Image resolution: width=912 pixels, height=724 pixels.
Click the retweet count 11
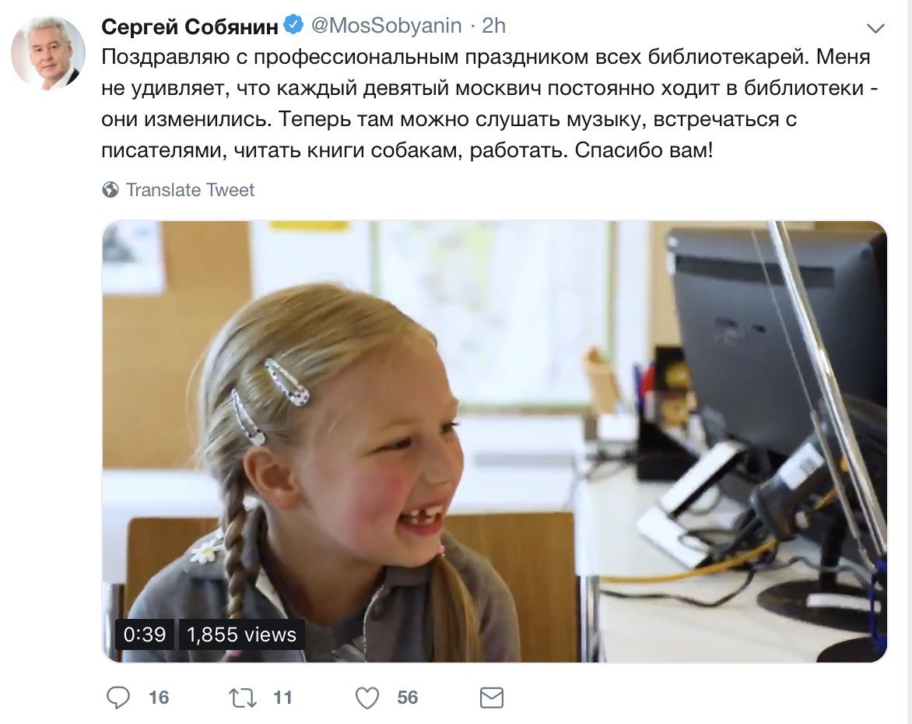tap(282, 698)
